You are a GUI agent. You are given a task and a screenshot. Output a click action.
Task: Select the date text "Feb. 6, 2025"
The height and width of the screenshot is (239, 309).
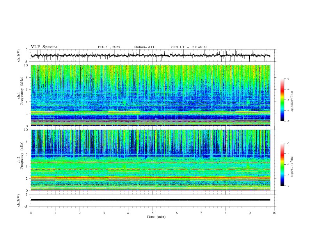109,47
